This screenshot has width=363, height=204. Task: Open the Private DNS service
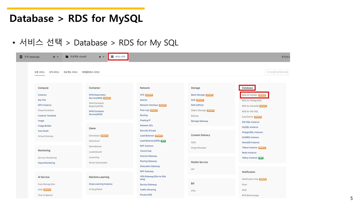146,195
